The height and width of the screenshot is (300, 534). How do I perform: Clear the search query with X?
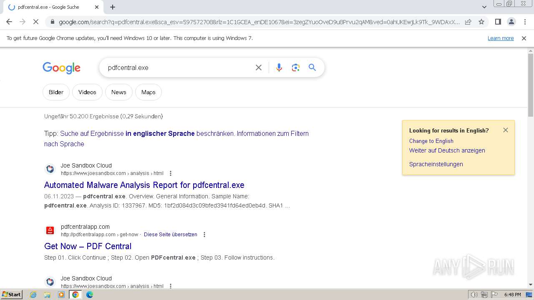pyautogui.click(x=259, y=67)
